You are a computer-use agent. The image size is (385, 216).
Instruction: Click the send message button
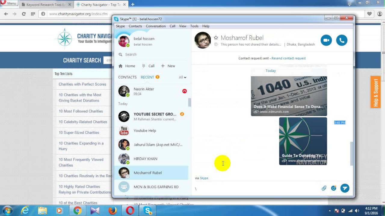pos(345,188)
